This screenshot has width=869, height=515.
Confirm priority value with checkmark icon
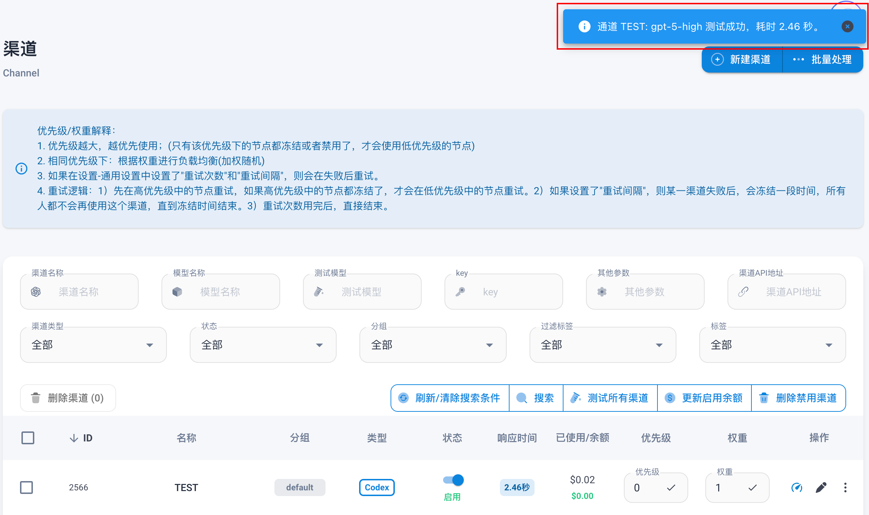click(x=671, y=487)
